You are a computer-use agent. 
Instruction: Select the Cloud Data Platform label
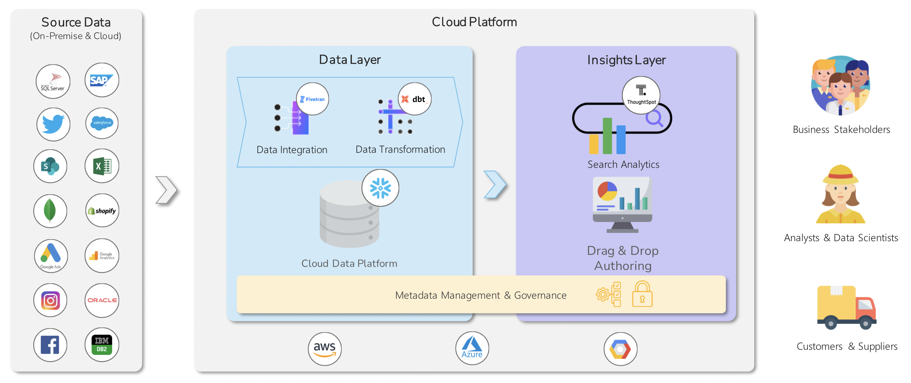[x=350, y=263]
